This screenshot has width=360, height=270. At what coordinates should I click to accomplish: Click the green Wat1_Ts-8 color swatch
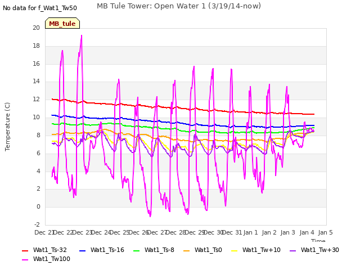click(136, 251)
